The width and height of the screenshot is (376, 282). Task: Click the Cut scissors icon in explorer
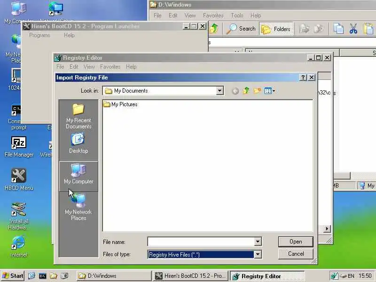[353, 29]
